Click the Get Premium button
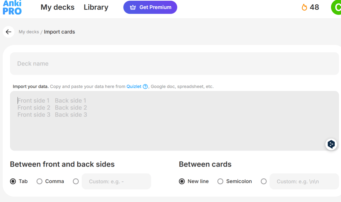Viewport: 341px width, 202px height. (150, 7)
